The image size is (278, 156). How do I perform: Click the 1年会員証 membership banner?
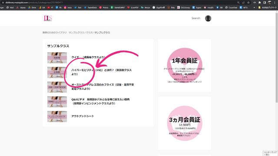pos(185,65)
